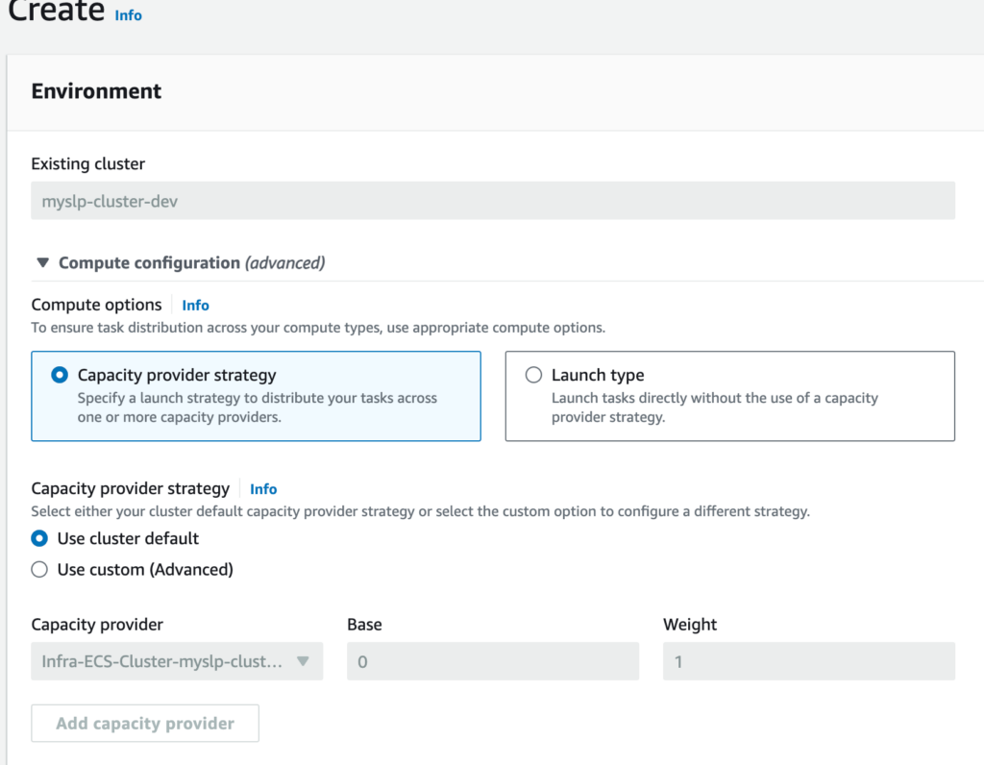Open the Info link beside Create heading
Viewport: 984px width, 765px height.
[x=128, y=15]
